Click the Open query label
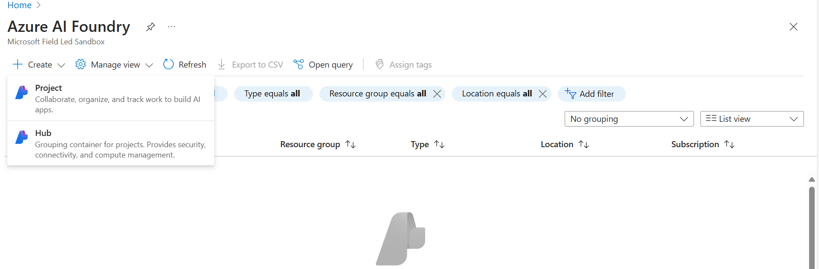The width and height of the screenshot is (819, 269). pyautogui.click(x=331, y=65)
